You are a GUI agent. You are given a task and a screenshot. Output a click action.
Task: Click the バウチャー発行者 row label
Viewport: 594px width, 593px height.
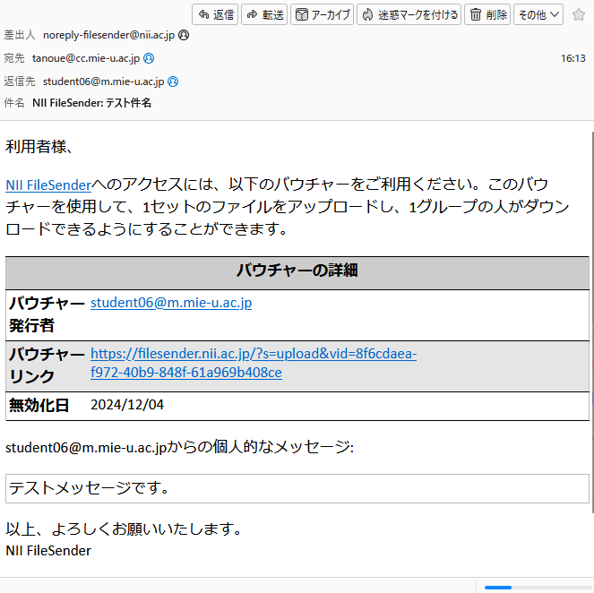pyautogui.click(x=47, y=314)
